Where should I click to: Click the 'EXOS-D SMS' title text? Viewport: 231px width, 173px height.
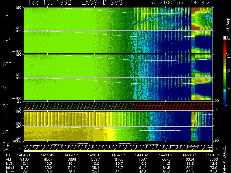click(x=102, y=3)
